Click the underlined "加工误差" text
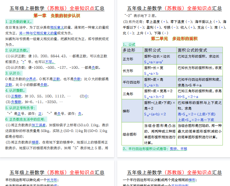This screenshot has height=186, width=230. (x=39, y=125)
